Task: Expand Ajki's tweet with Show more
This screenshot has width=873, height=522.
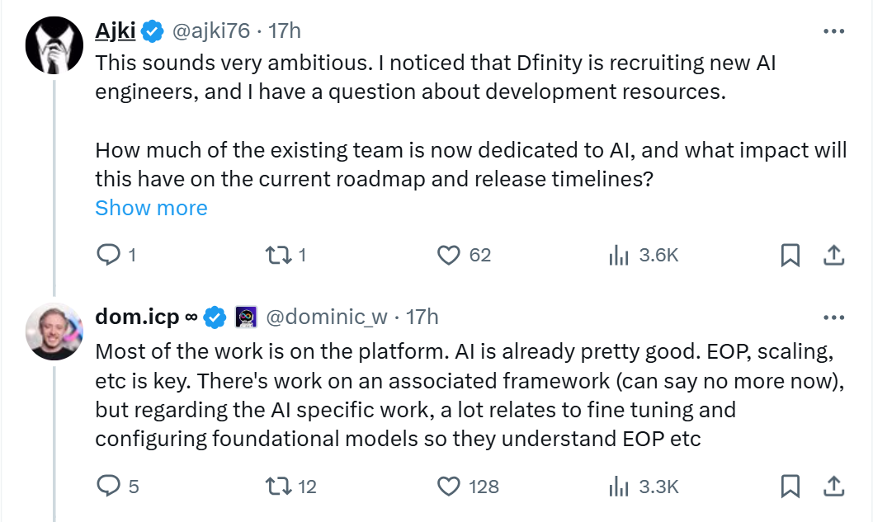Action: point(151,208)
